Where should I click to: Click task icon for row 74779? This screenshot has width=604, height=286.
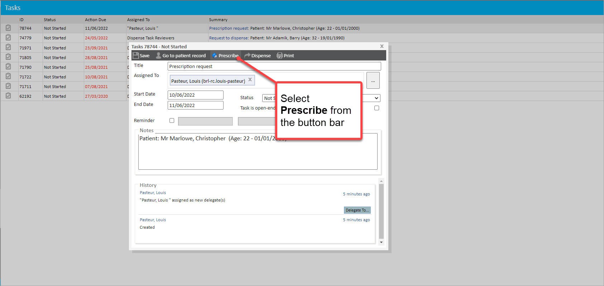[8, 38]
